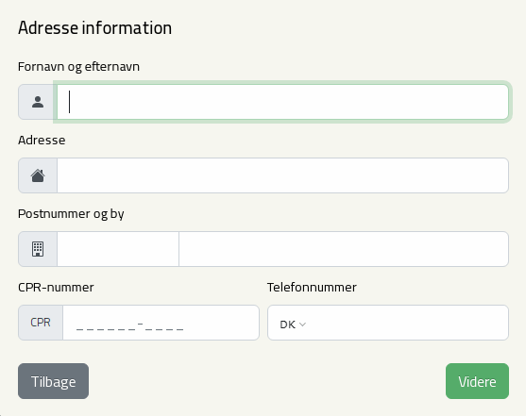The height and width of the screenshot is (416, 526).
Task: Focus the CPR-nummer masked input
Action: pyautogui.click(x=161, y=323)
